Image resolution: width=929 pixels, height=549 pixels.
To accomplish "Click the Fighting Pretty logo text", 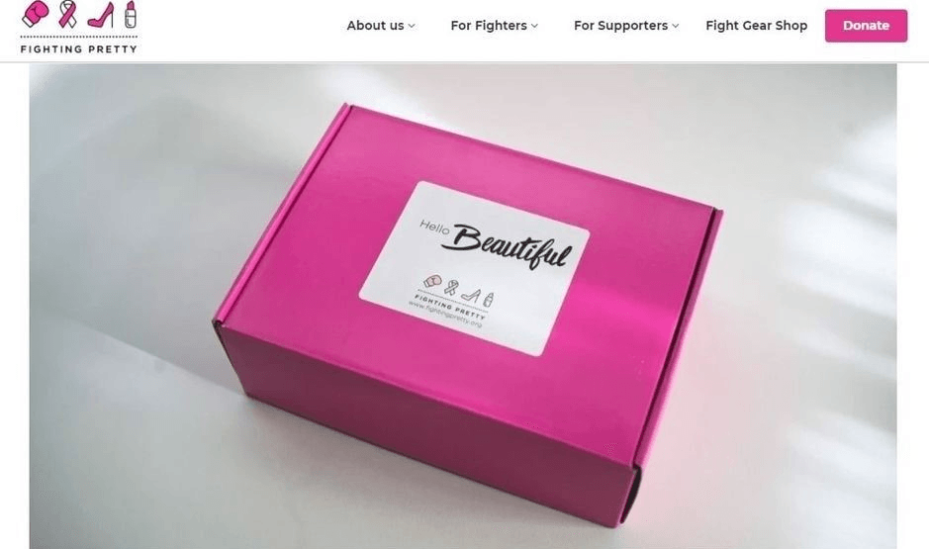I will pos(79,49).
